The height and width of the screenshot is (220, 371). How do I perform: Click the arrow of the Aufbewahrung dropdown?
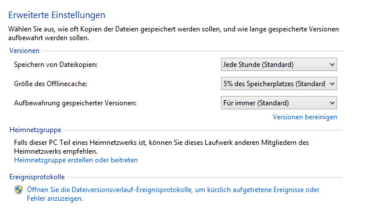point(332,103)
